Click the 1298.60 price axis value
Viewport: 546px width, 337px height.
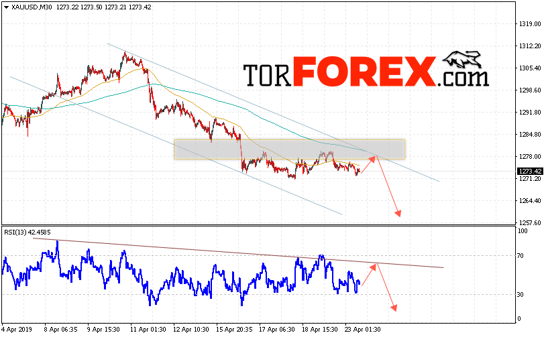529,90
